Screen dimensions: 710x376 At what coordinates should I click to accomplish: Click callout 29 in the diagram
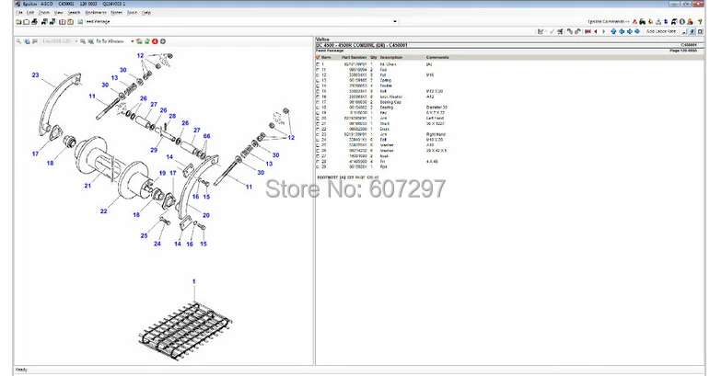[x=154, y=150]
